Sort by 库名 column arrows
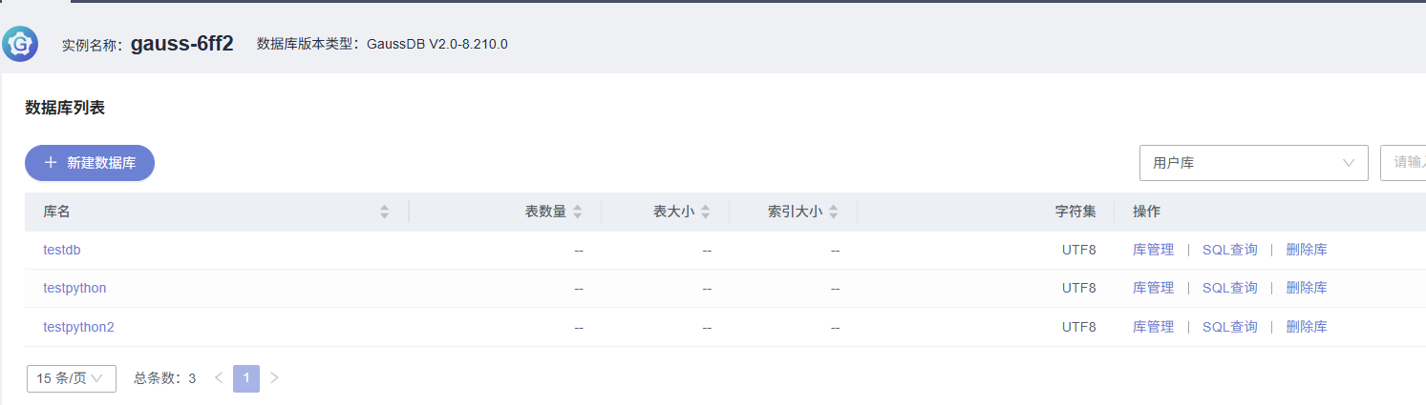 384,213
